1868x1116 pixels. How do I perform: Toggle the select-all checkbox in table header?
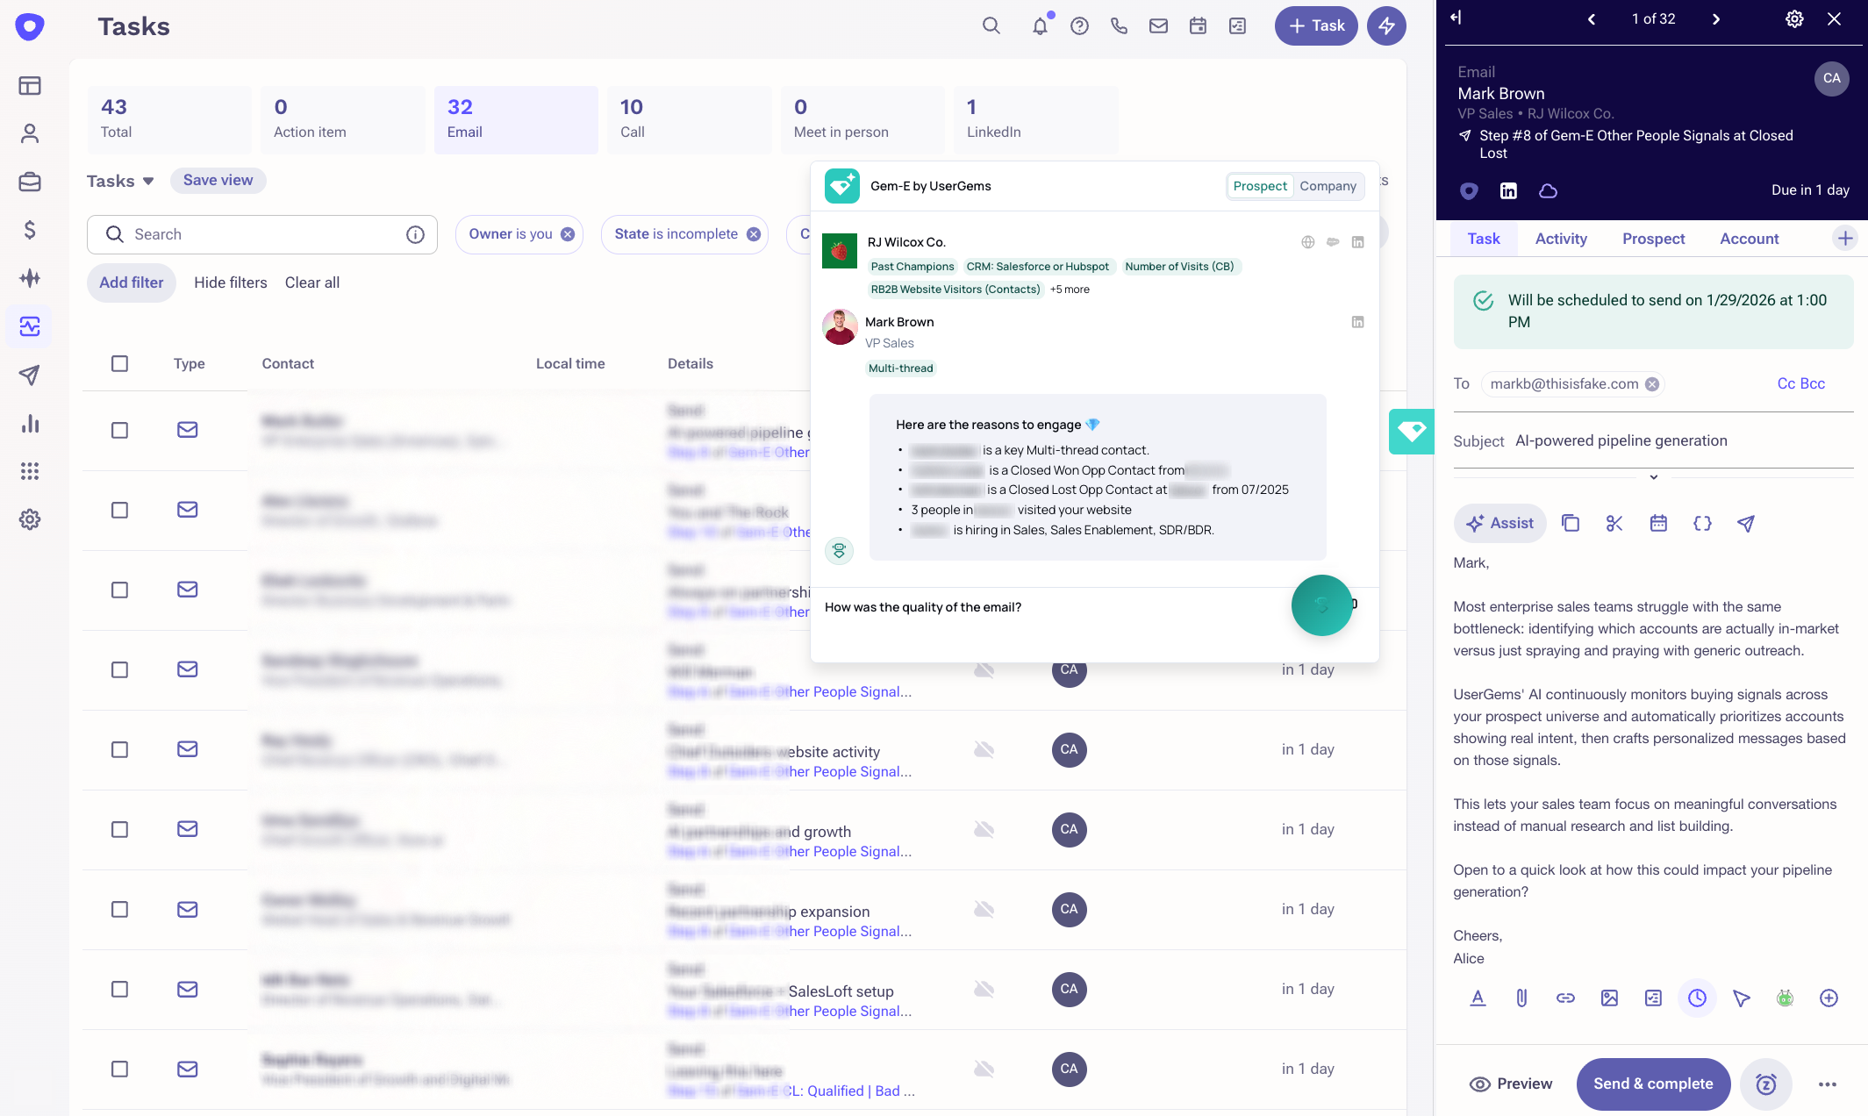pos(120,363)
